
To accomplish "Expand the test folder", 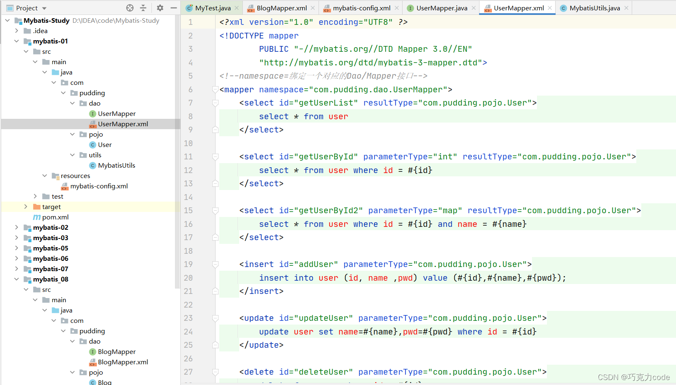I will 35,196.
